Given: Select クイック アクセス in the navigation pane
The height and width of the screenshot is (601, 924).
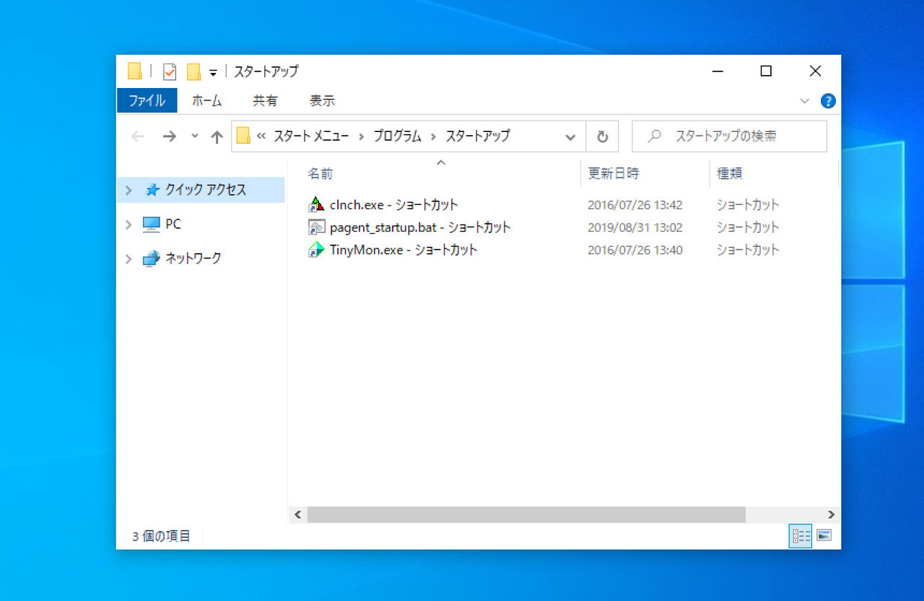Looking at the screenshot, I should [x=206, y=190].
